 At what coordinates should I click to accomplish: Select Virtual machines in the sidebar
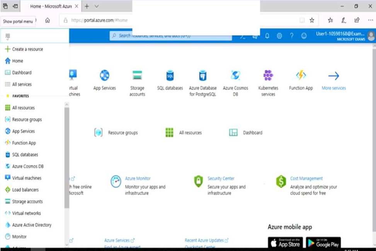click(26, 178)
